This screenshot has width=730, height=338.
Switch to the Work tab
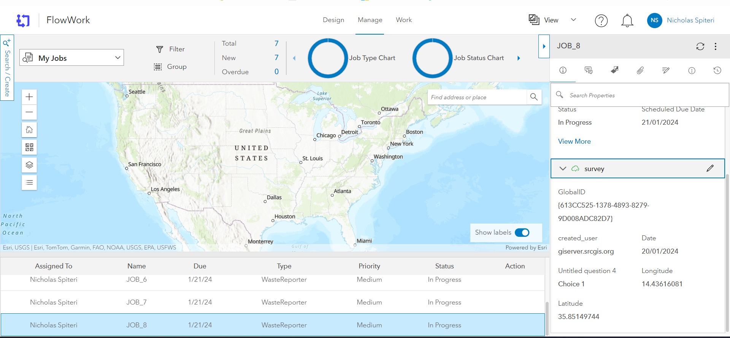click(x=404, y=20)
